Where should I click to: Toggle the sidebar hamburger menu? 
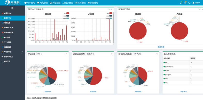click(x=12, y=8)
